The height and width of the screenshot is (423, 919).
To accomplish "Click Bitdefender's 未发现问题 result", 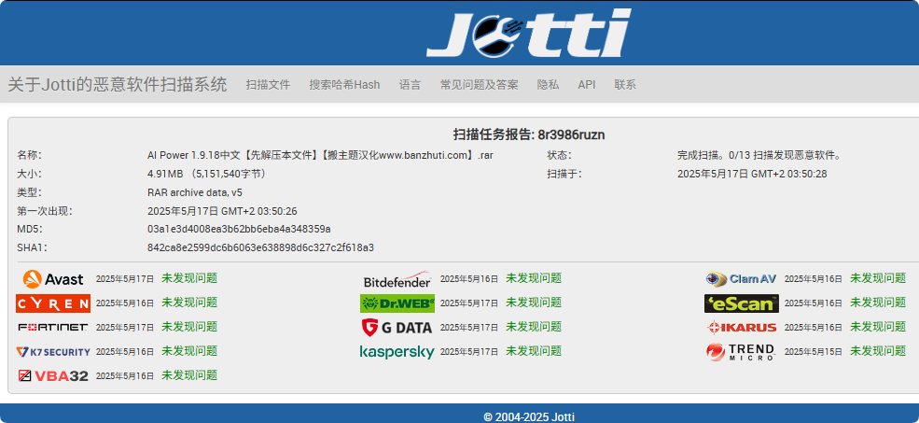I will point(534,278).
